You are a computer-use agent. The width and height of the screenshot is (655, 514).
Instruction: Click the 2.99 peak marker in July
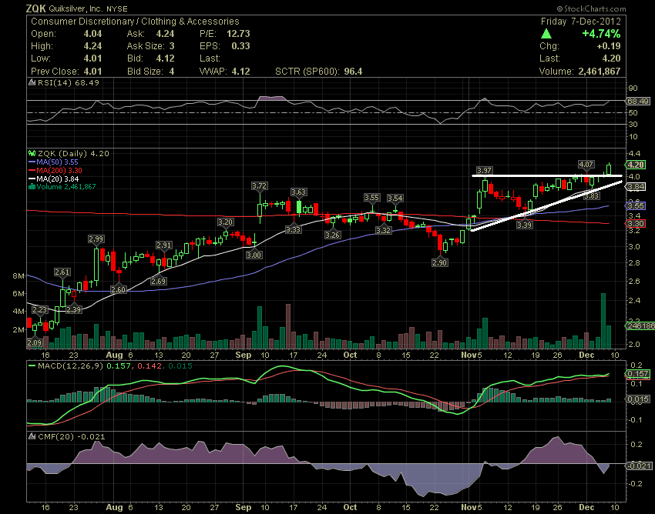coord(96,239)
